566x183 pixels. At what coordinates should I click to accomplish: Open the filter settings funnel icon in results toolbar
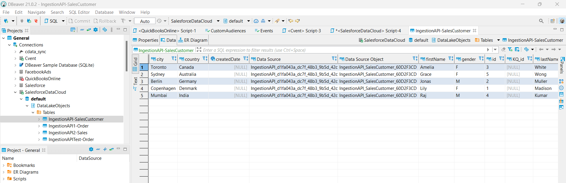tap(510, 50)
